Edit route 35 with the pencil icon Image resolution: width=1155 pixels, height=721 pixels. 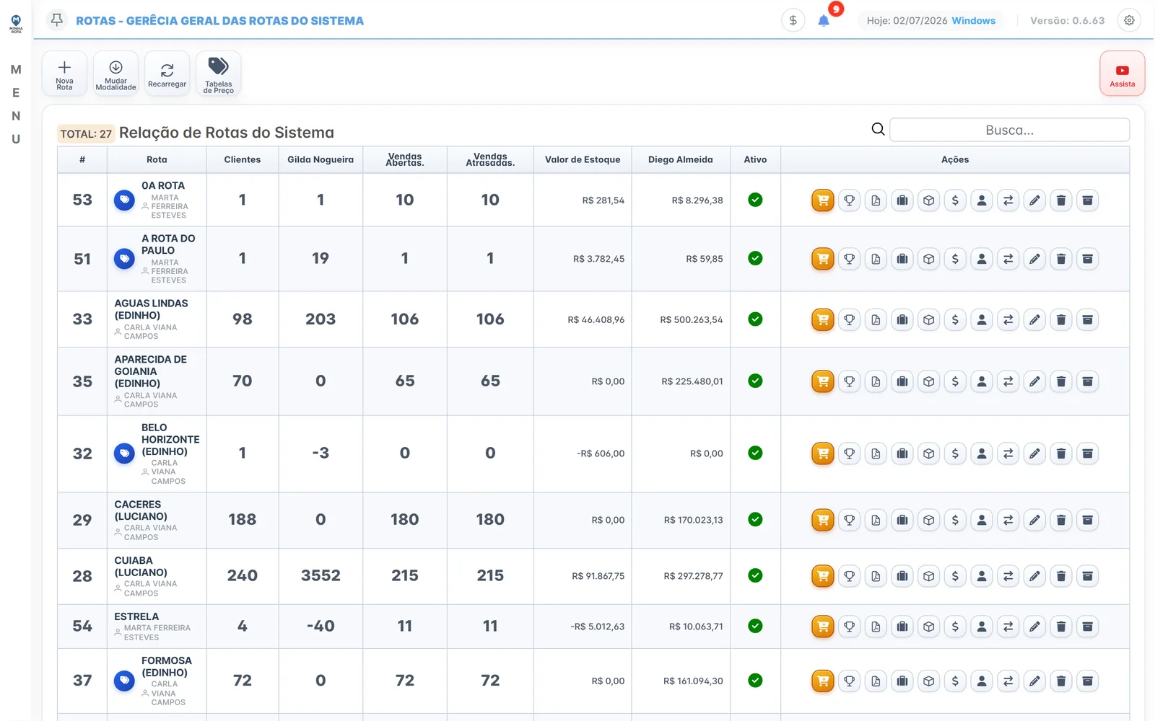(x=1034, y=381)
